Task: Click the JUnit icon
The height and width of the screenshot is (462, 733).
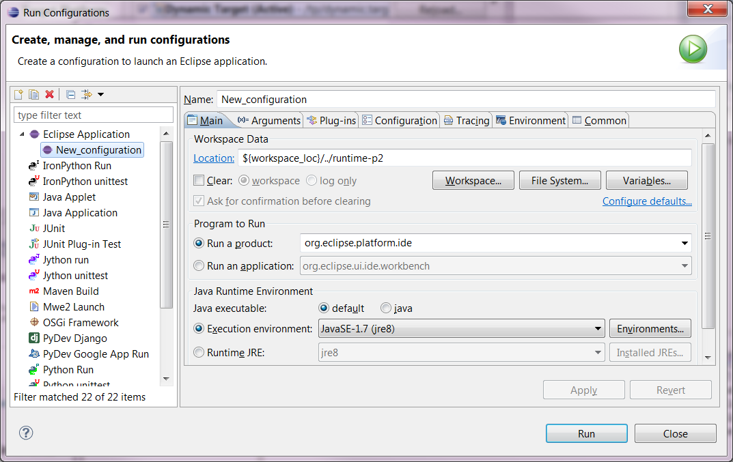Action: (34, 229)
